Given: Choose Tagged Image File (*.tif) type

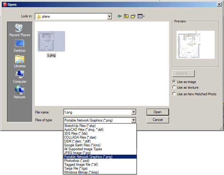Looking at the screenshot, I should (x=100, y=165).
